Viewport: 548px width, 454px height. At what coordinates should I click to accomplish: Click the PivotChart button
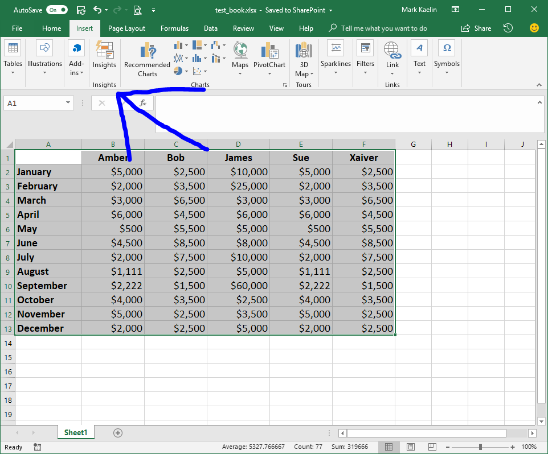click(269, 56)
